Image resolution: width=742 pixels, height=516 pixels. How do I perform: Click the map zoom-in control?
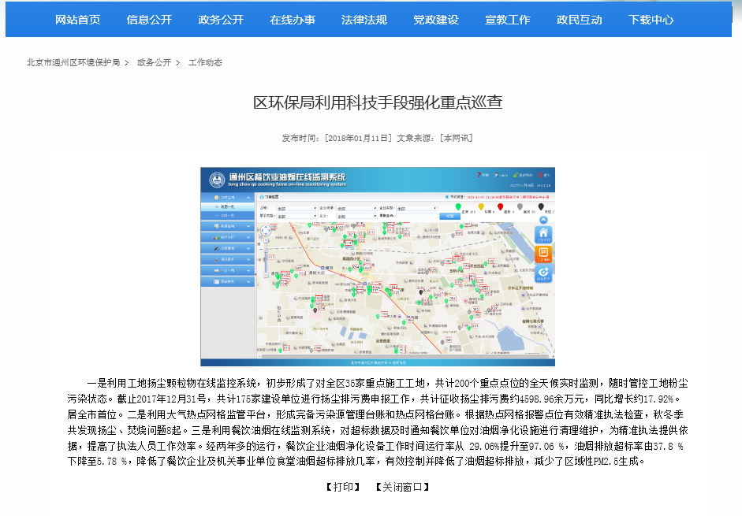(266, 240)
